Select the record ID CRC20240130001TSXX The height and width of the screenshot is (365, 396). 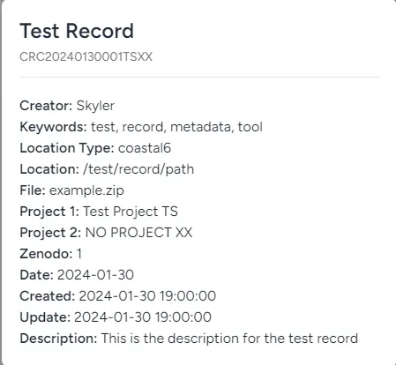coord(86,56)
